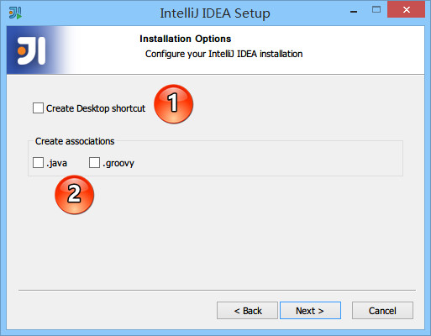Cancel the IntelliJ IDEA setup
This screenshot has width=431, height=336.
pos(382,310)
